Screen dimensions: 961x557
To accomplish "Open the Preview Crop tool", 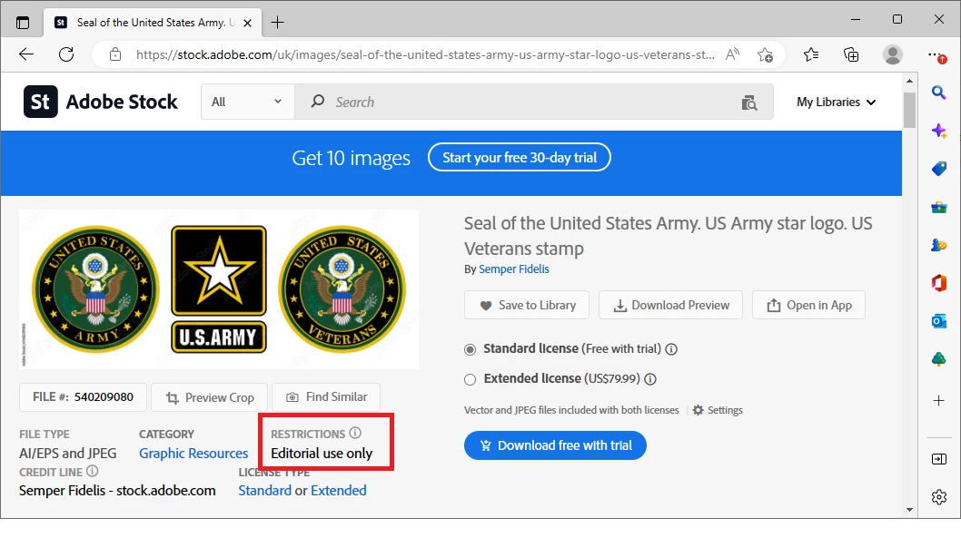I will (209, 397).
